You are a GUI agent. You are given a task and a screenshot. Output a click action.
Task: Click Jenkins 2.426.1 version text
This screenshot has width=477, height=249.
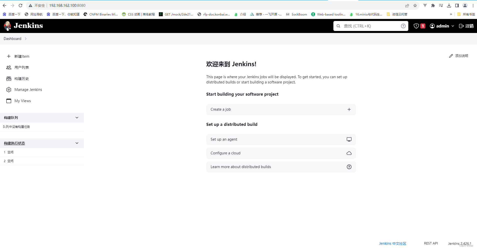click(460, 244)
